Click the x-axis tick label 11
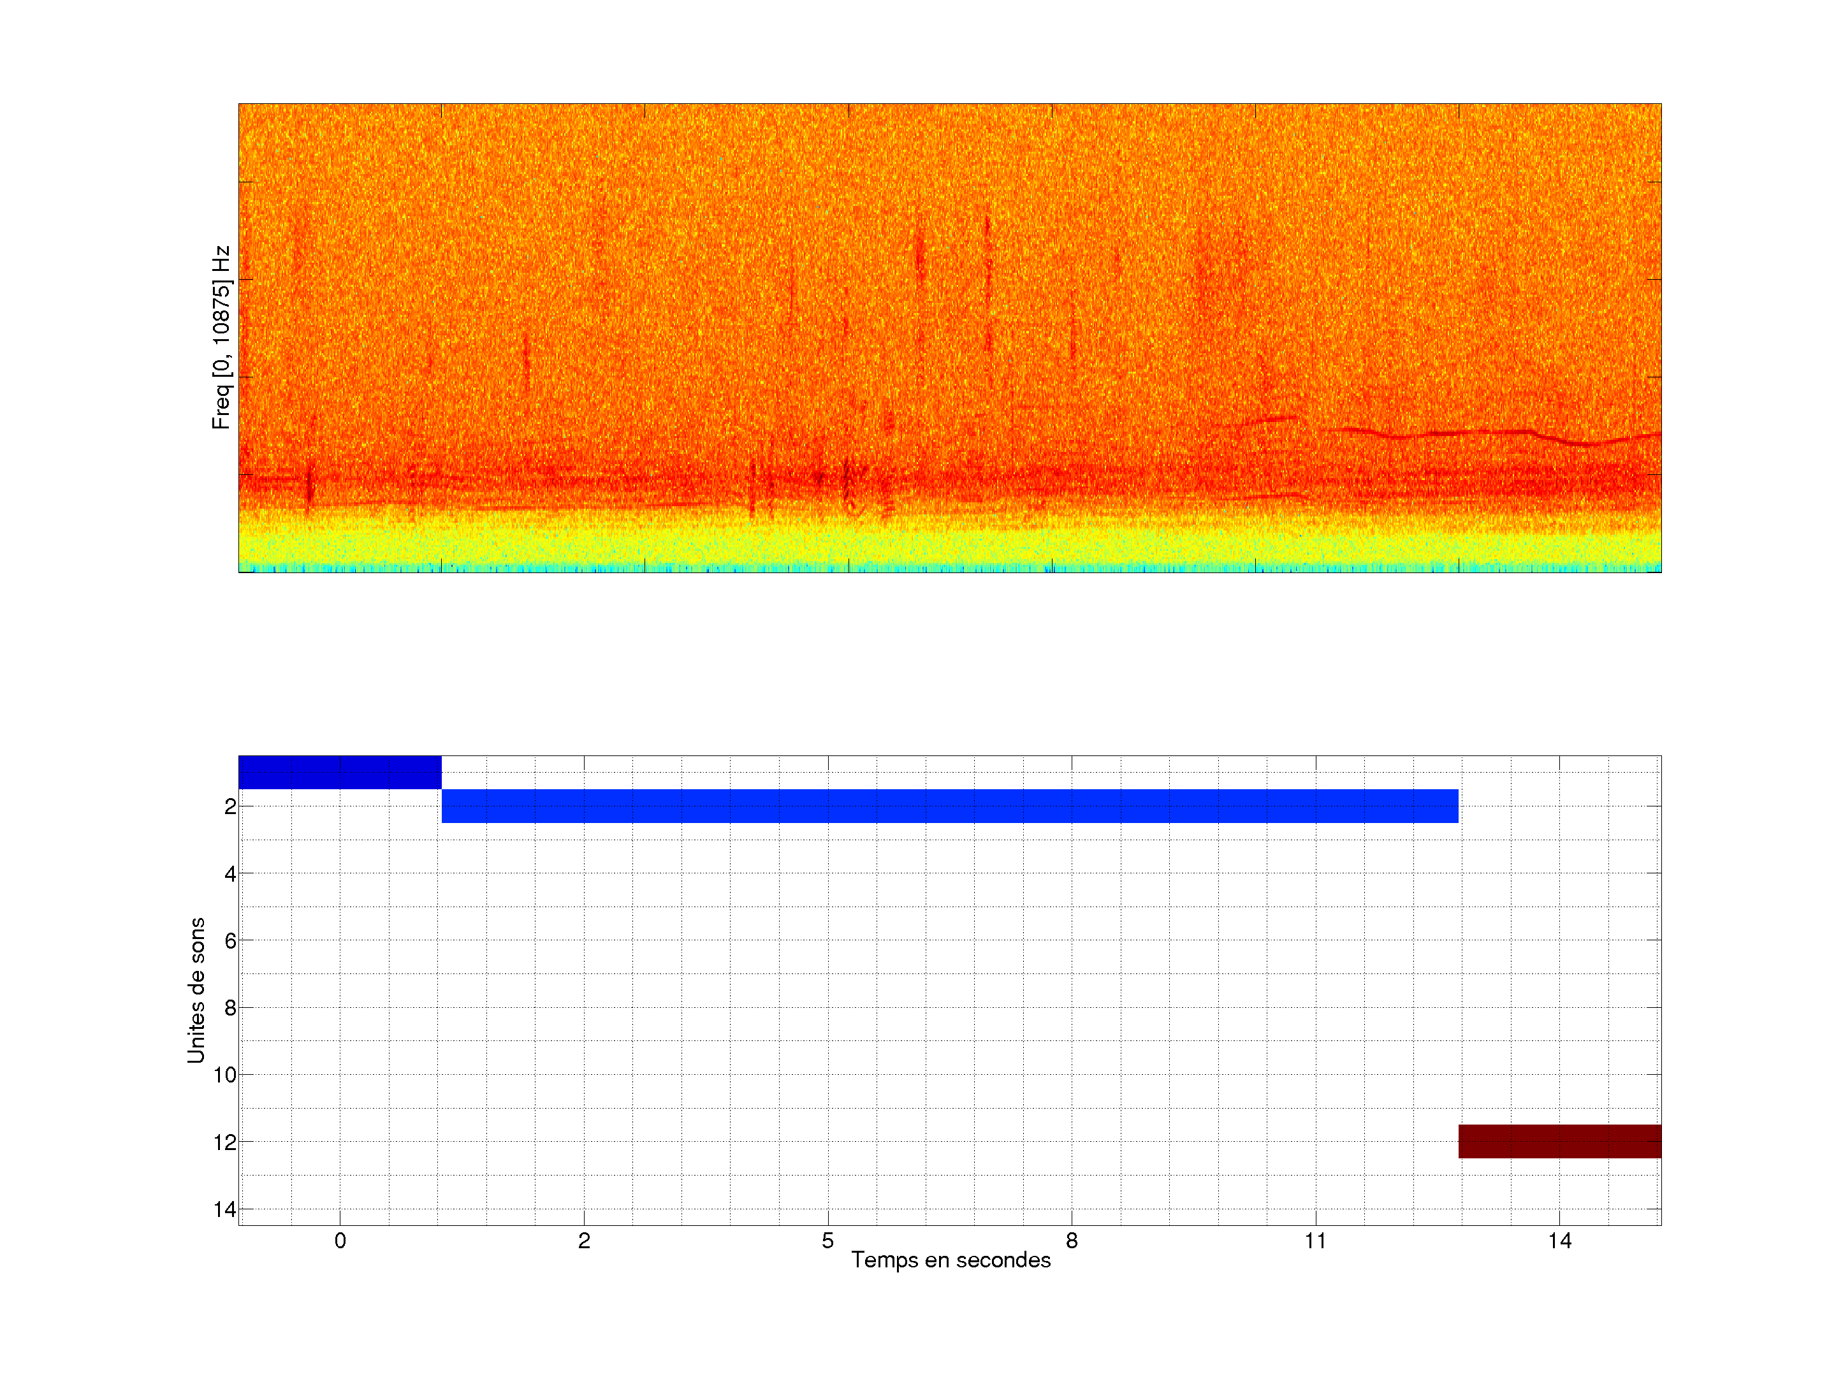Screen dimensions: 1836x1377 [x=1315, y=1241]
